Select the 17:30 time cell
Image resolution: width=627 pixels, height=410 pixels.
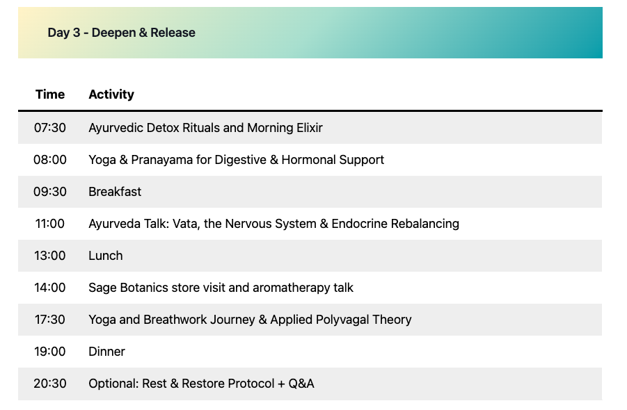[x=50, y=320]
